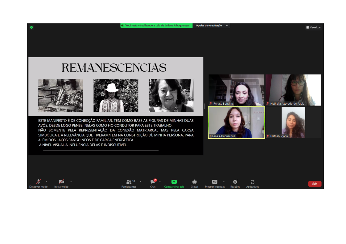346x244 pixels.
Task: Open the Visualizar layout menu
Action: coord(313,27)
